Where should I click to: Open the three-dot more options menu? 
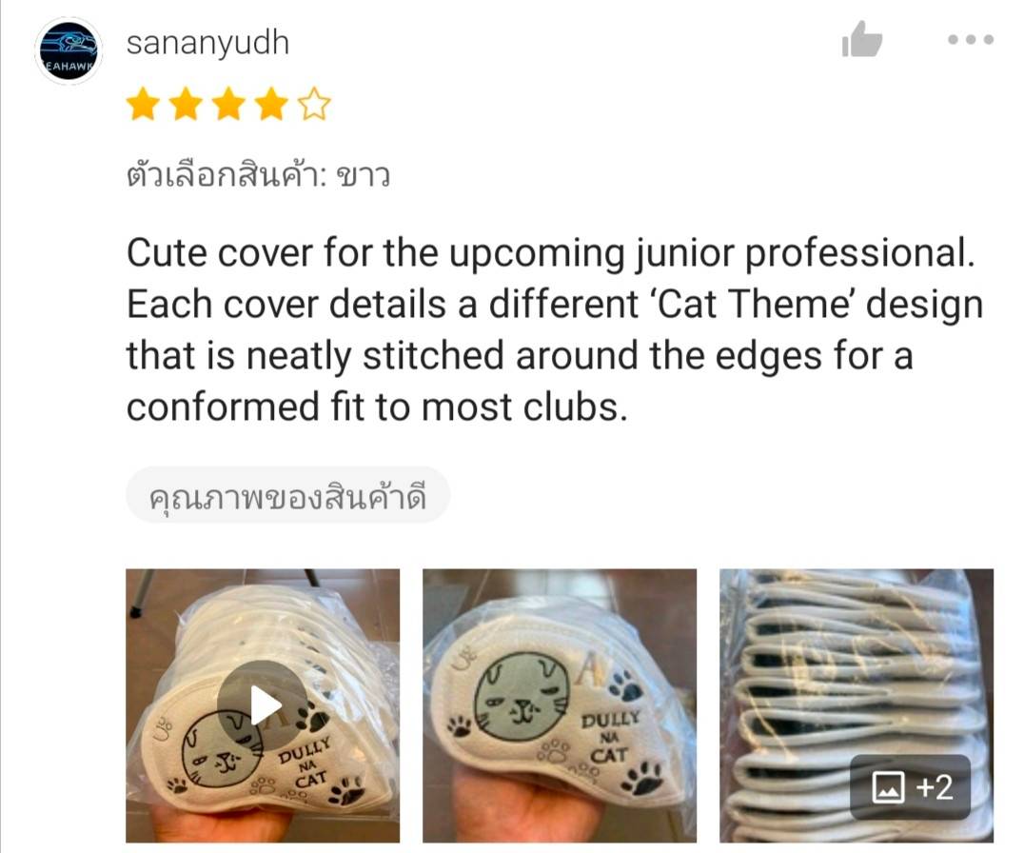pos(971,40)
